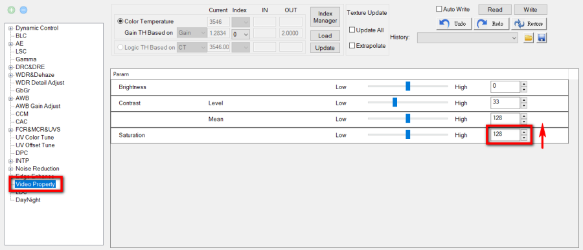Select DPC in the tree
Screen dimensions: 583x250
pyautogui.click(x=21, y=153)
